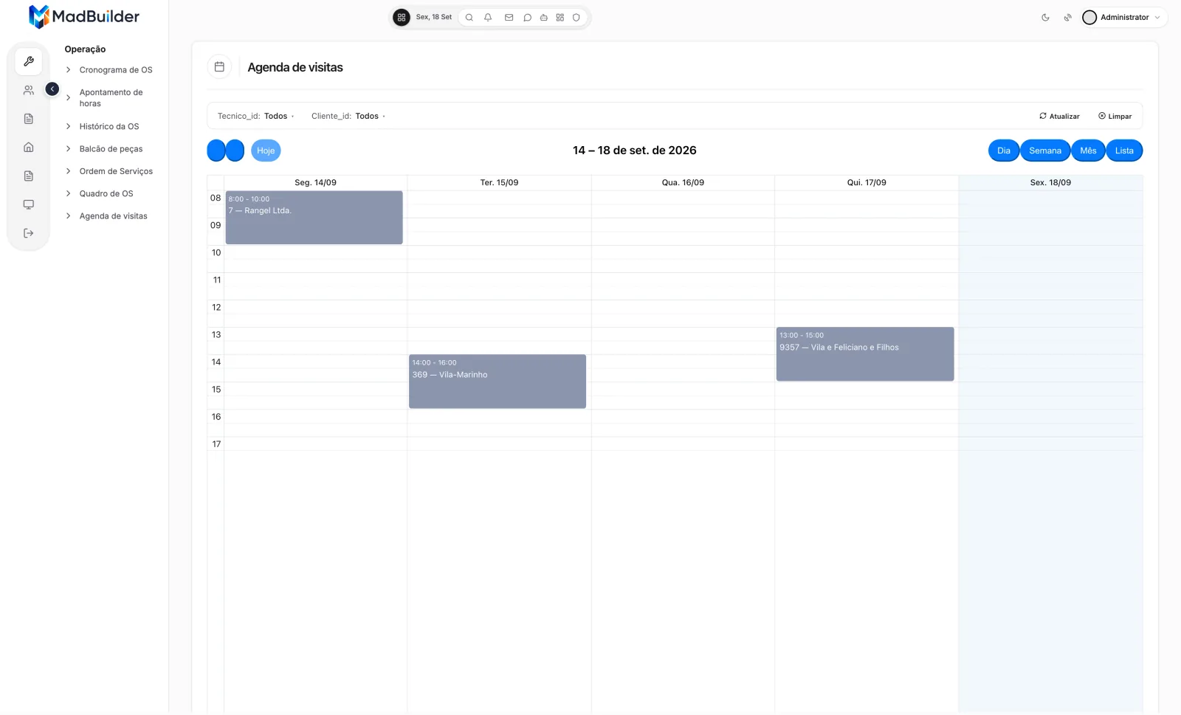
Task: Switch to Lista view
Action: coord(1124,151)
